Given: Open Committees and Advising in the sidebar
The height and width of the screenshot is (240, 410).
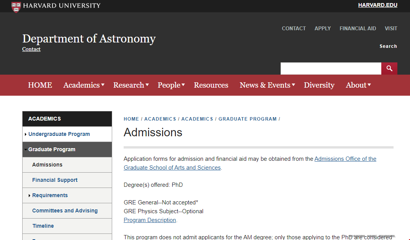Looking at the screenshot, I should coord(65,211).
